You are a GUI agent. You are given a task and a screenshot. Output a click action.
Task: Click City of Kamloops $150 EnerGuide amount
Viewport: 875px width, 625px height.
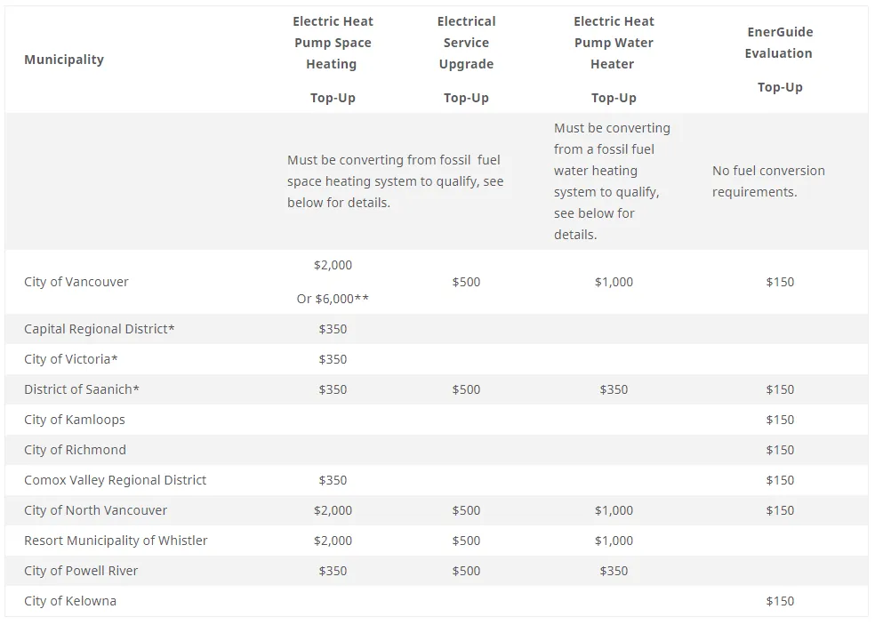[780, 420]
